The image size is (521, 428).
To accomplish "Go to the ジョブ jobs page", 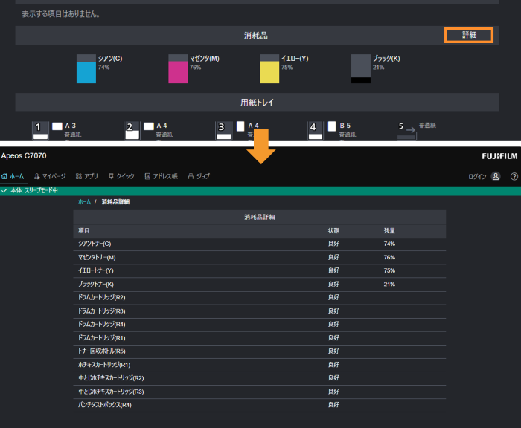I will [x=199, y=176].
